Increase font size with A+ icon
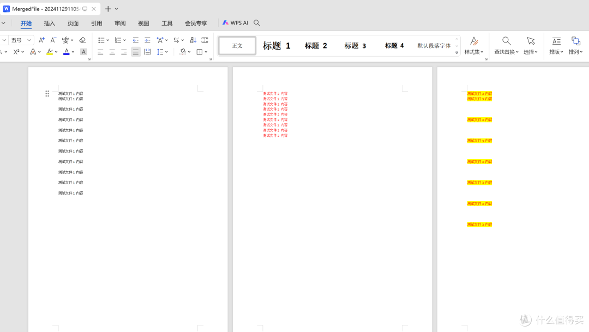Image resolution: width=589 pixels, height=332 pixels. click(41, 40)
